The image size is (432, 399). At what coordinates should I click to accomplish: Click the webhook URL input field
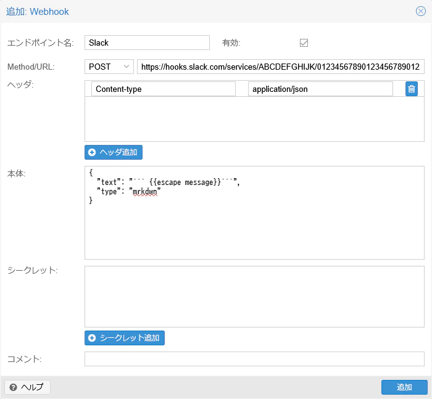(x=280, y=67)
